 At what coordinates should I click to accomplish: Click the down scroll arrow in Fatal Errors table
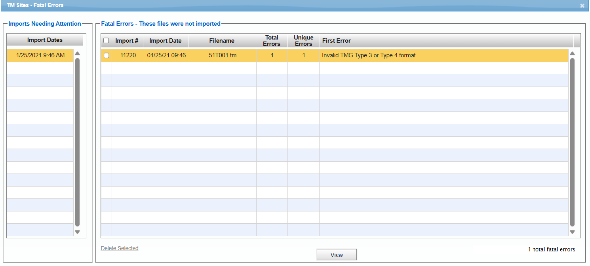572,232
